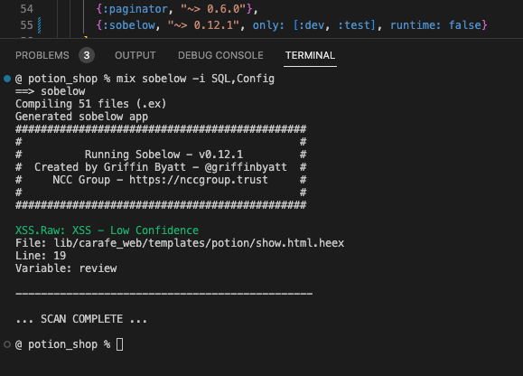Image resolution: width=523 pixels, height=376 pixels.
Task: Click the modified-line marker beside line 55
Action: [40, 25]
